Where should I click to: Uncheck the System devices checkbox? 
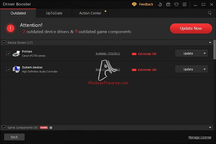[x=8, y=69]
